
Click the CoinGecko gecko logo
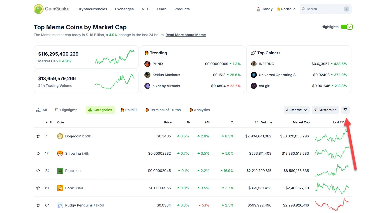click(x=39, y=9)
